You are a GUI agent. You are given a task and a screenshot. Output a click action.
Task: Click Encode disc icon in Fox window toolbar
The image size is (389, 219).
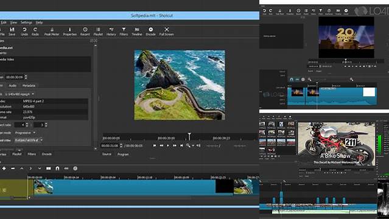346,11
